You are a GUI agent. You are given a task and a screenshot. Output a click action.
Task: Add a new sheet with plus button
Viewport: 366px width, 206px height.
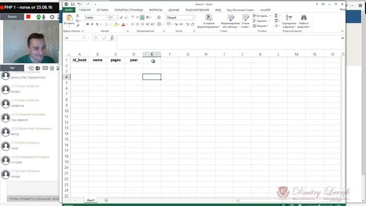[x=106, y=200]
